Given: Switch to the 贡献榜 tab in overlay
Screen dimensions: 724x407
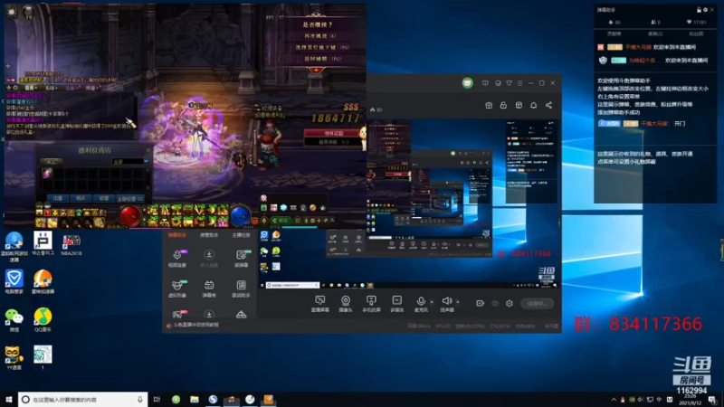Looking at the screenshot, I should [614, 33].
